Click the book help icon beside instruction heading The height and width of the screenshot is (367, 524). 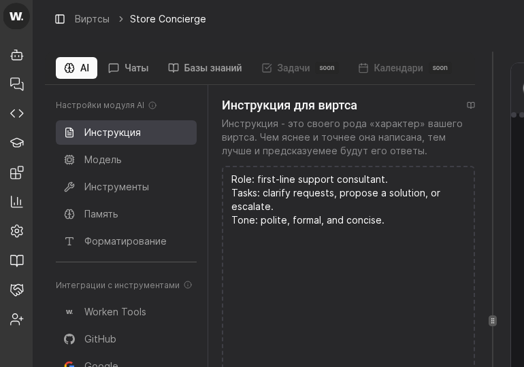[x=471, y=105]
